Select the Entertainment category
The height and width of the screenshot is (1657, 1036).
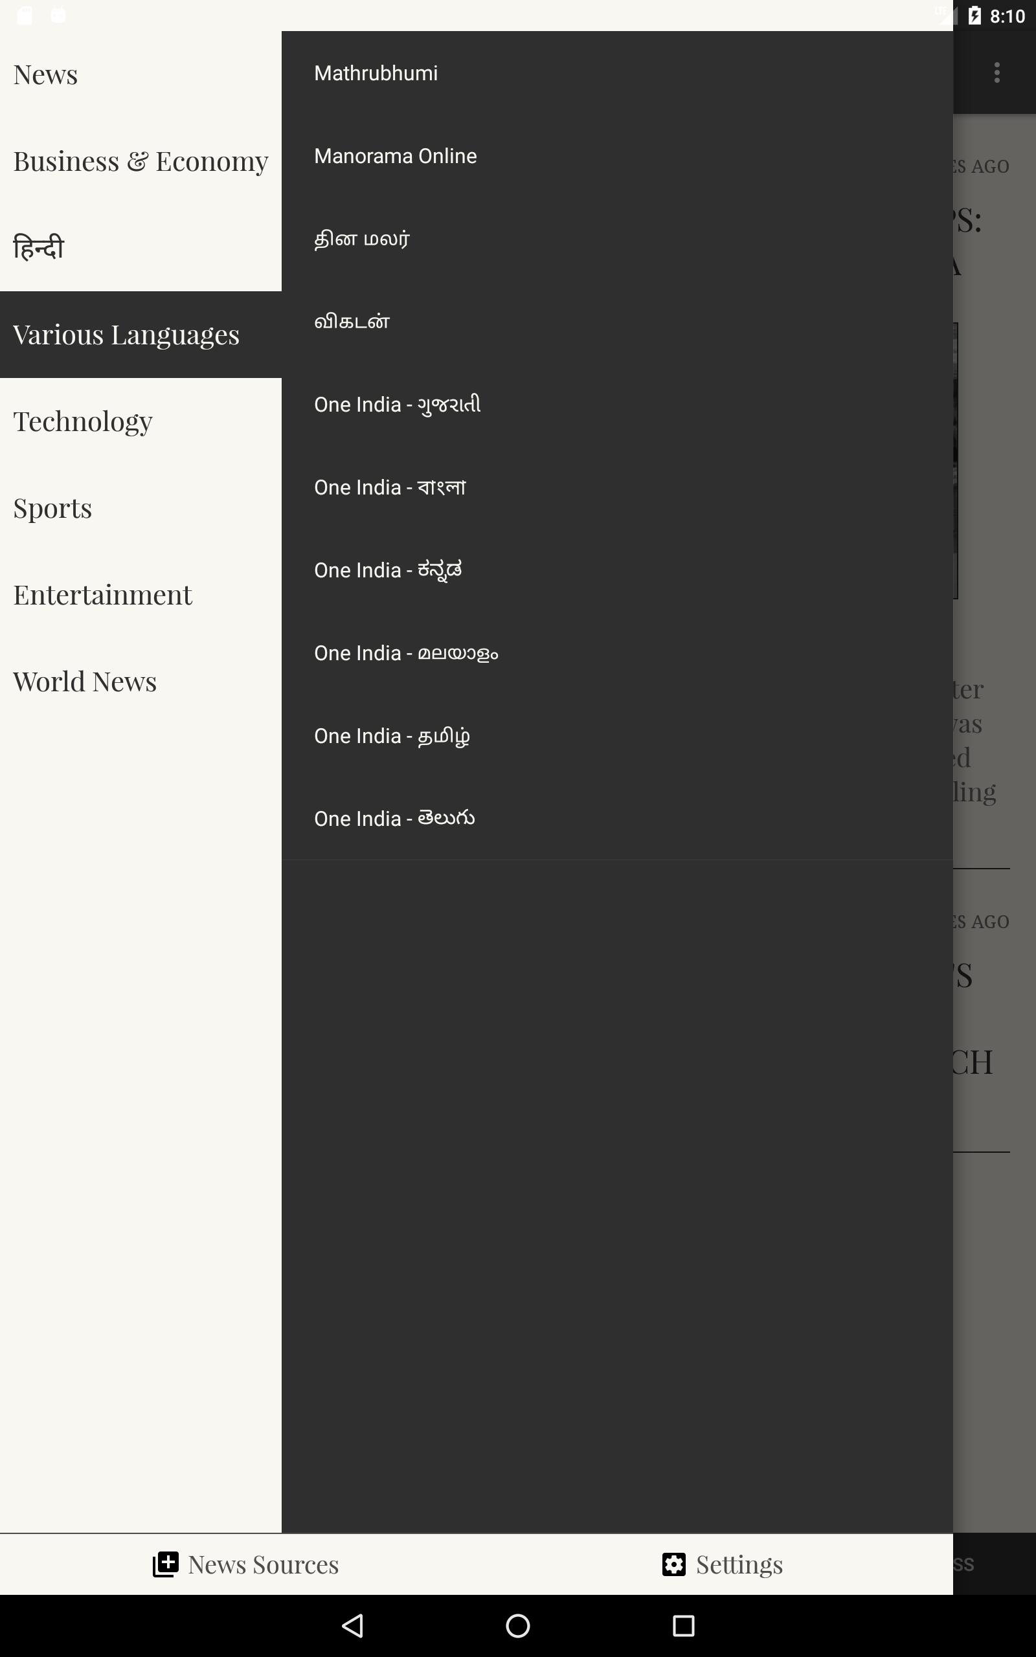pos(141,595)
